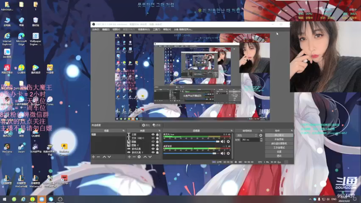Move the scene up in Scenes panel

[104, 157]
